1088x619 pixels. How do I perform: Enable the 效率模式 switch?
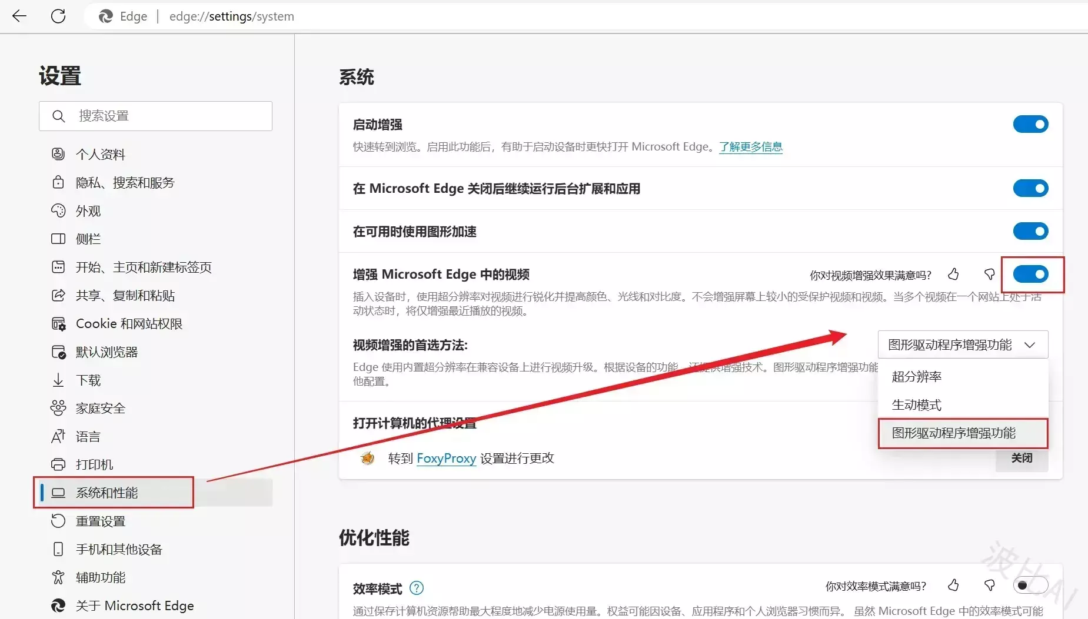pyautogui.click(x=1030, y=585)
